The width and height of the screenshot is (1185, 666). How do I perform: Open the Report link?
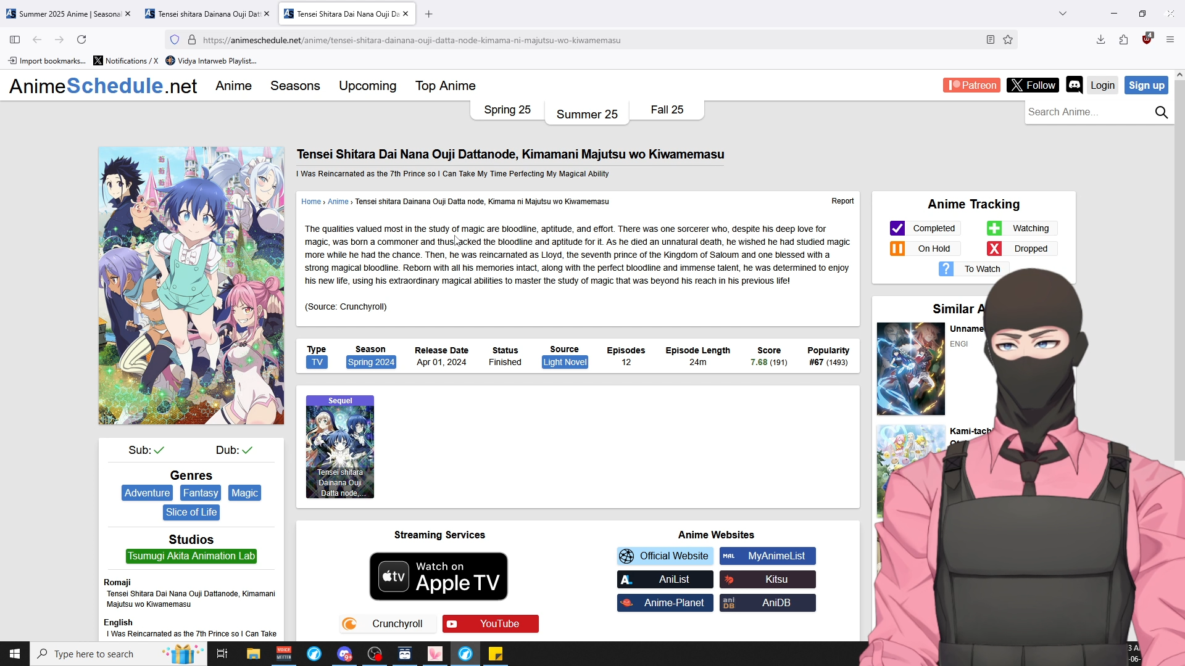pyautogui.click(x=842, y=201)
